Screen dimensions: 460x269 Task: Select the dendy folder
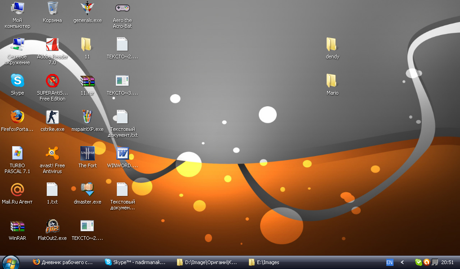(x=332, y=45)
